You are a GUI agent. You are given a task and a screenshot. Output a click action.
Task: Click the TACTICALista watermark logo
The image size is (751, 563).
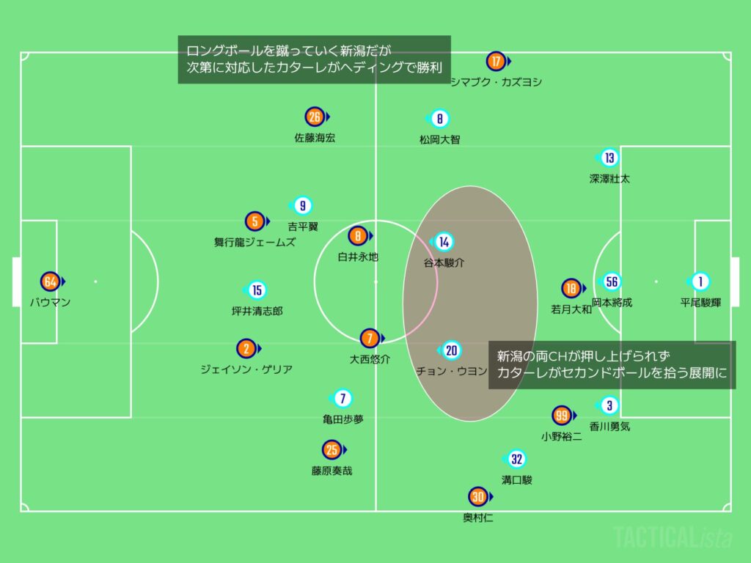pos(673,537)
